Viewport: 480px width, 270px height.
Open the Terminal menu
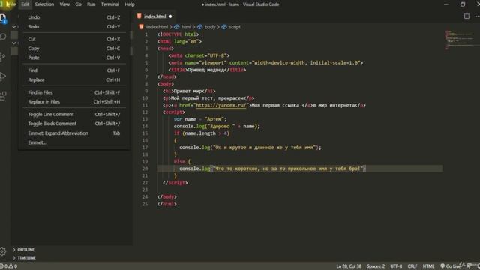point(110,4)
